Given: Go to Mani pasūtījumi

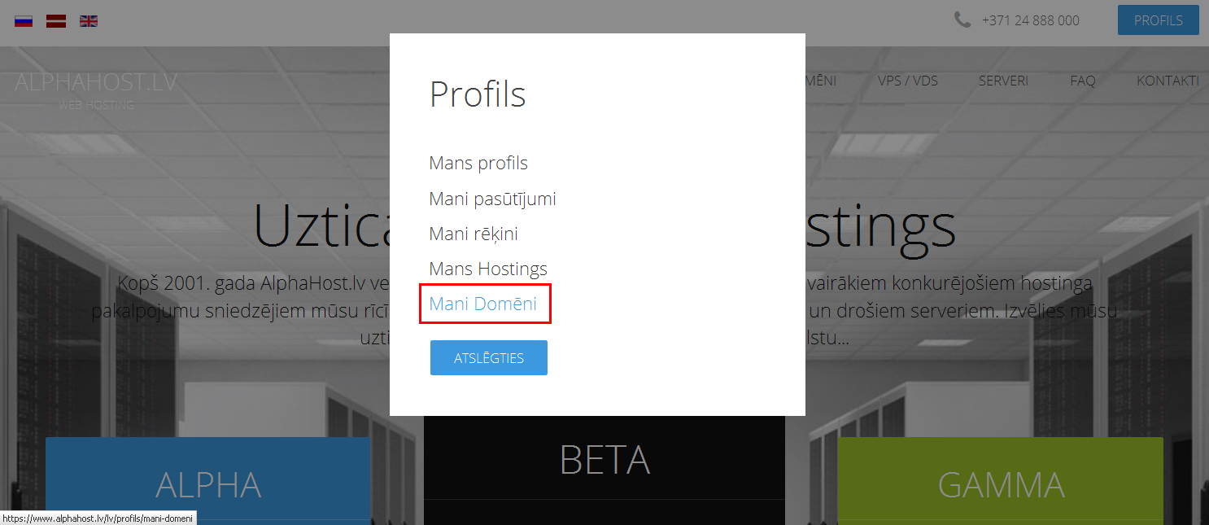Looking at the screenshot, I should coord(492,199).
